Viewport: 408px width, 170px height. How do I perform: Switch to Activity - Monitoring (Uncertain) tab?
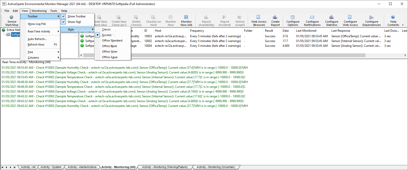pyautogui.click(x=216, y=167)
